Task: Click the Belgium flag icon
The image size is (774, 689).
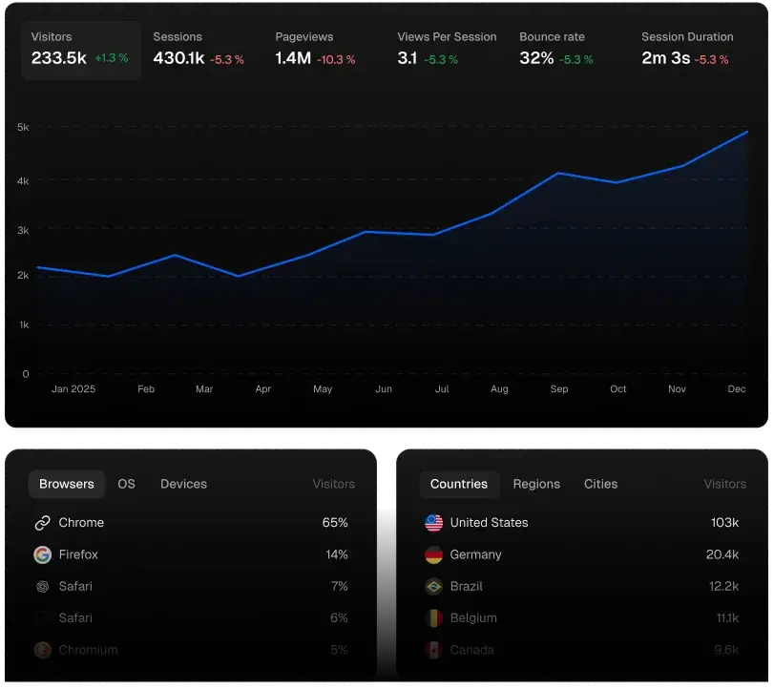Action: [x=434, y=618]
